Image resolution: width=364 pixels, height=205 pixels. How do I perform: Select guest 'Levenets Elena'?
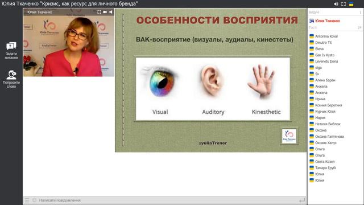coord(326,61)
